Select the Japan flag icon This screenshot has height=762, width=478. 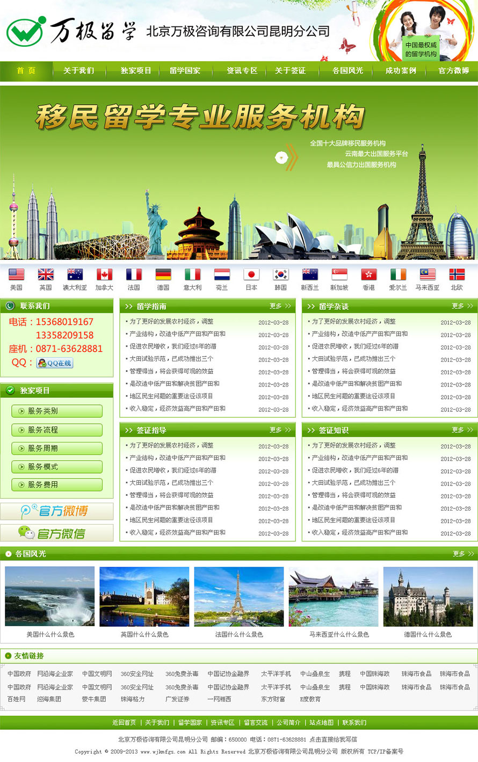(251, 275)
